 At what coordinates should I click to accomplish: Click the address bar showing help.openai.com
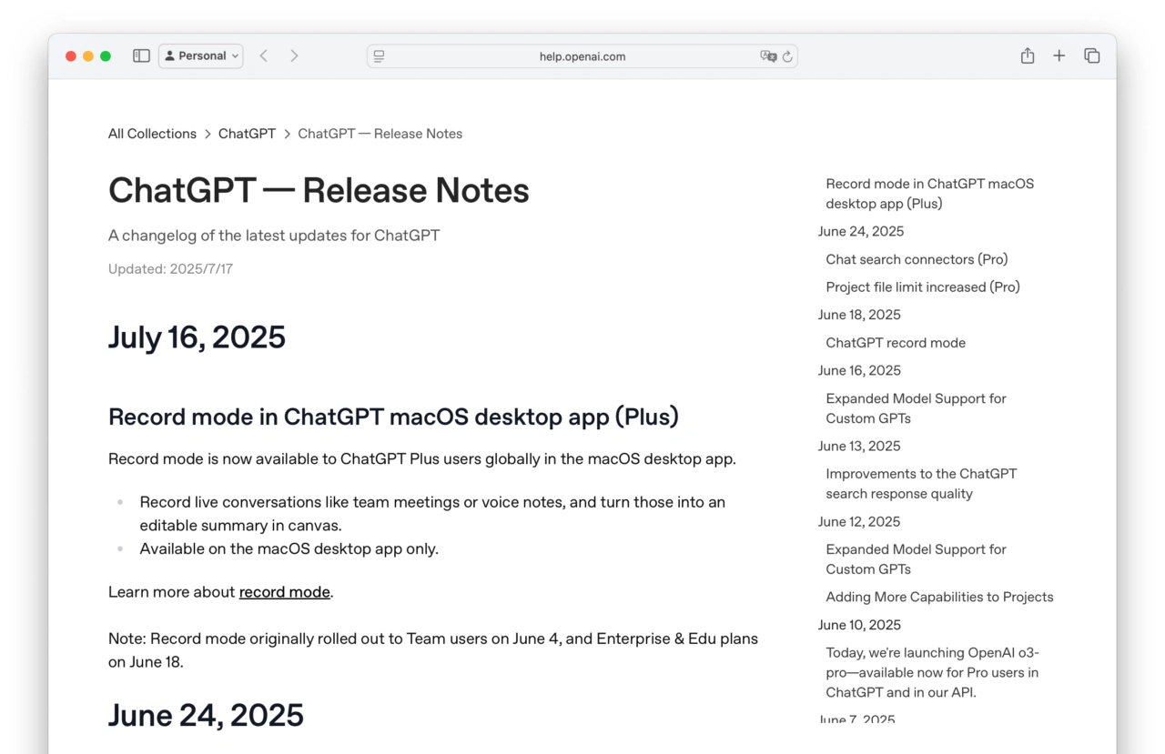click(x=582, y=55)
